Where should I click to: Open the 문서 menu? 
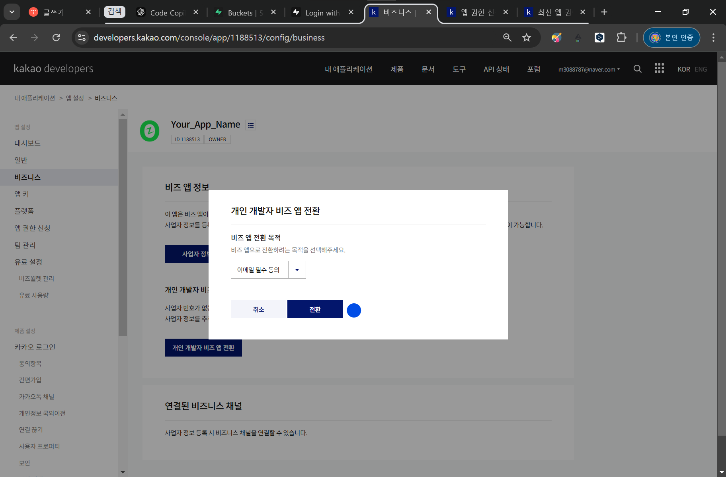428,69
